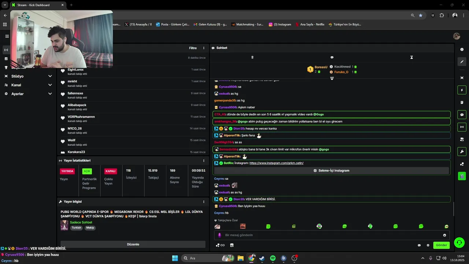The image size is (469, 264).
Task: Click the Turkish tag
Action: [x=76, y=228]
